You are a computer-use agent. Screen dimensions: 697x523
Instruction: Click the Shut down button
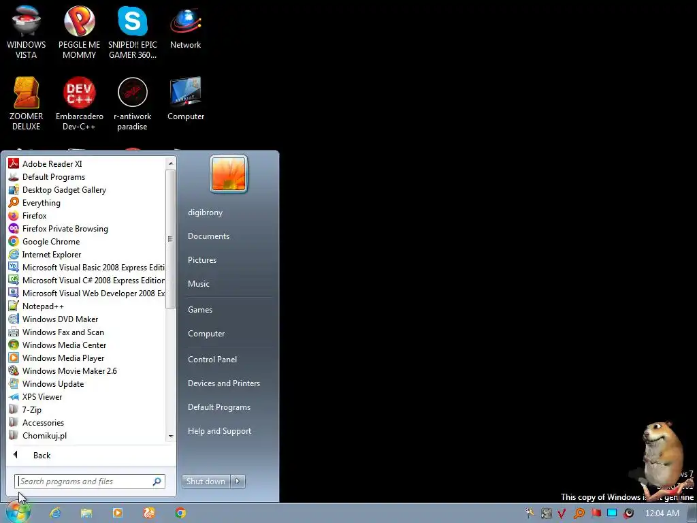206,481
